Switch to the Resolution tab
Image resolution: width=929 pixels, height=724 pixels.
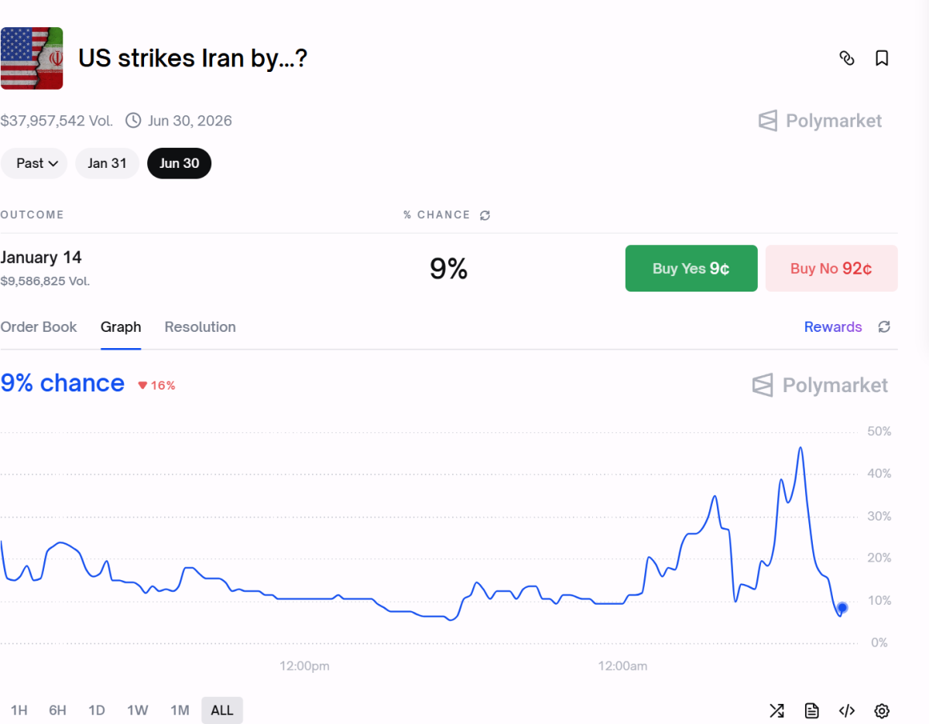click(200, 327)
